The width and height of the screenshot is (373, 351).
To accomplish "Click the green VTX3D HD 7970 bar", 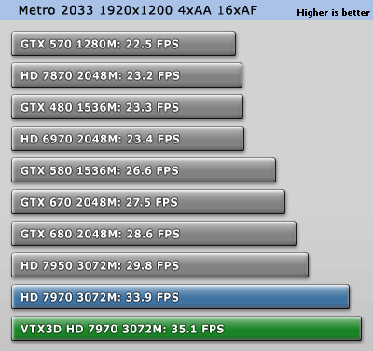I will point(186,329).
